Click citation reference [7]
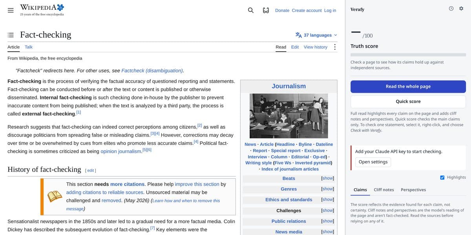 pos(152,228)
